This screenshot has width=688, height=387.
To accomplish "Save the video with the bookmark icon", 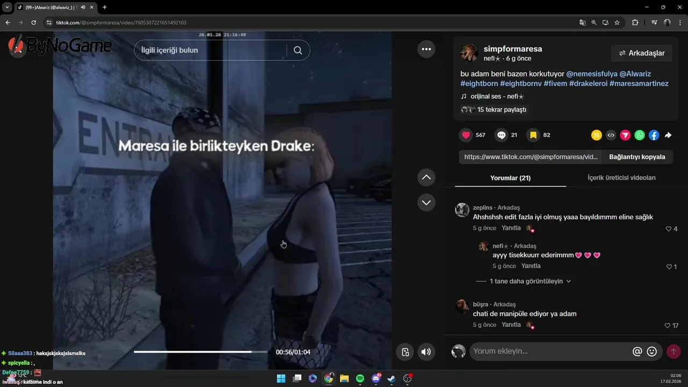I will [x=533, y=135].
